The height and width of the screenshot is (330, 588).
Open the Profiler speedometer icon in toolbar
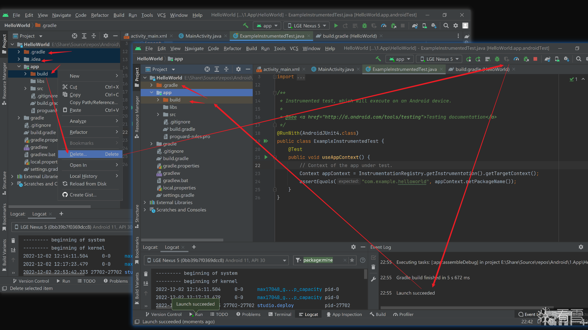point(516,59)
